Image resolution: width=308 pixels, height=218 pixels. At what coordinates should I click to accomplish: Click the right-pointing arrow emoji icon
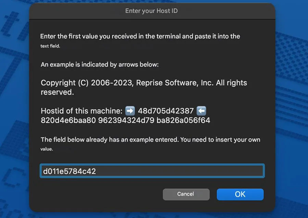130,111
